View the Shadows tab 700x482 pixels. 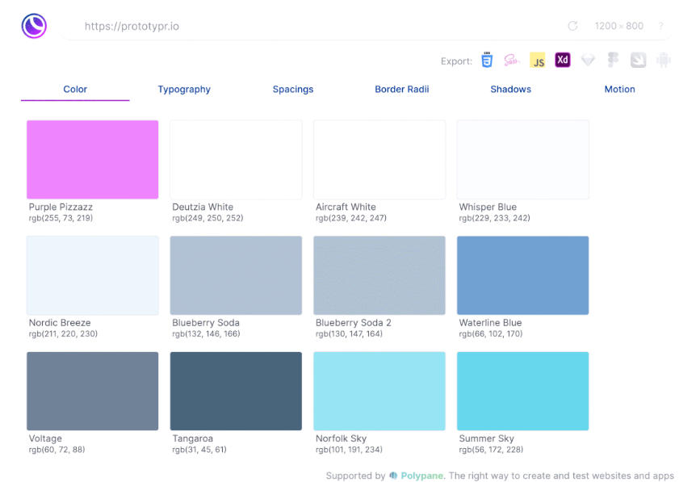pyautogui.click(x=510, y=90)
